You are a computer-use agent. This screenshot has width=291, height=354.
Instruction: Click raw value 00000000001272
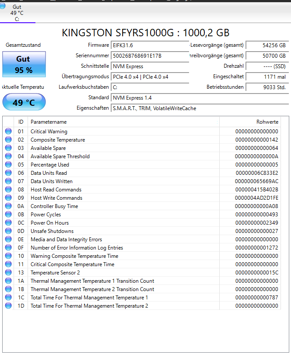tap(256, 248)
